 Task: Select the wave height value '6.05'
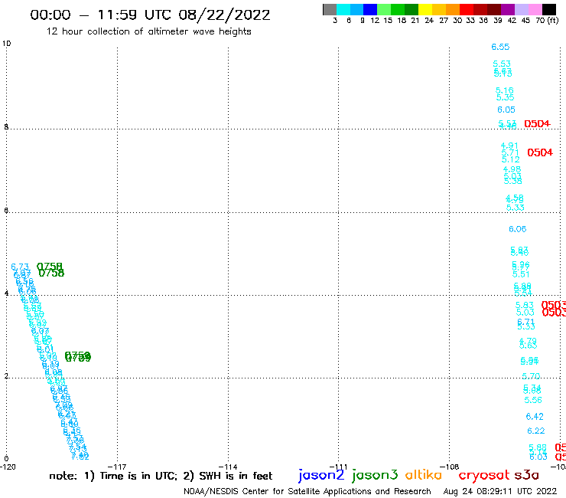(506, 110)
